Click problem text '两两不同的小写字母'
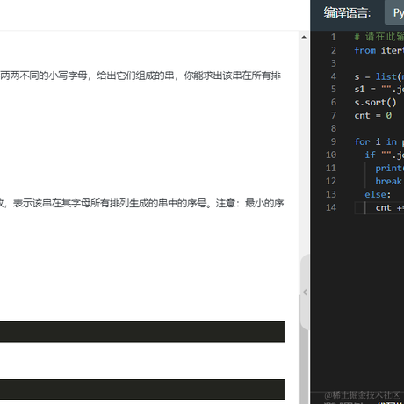This screenshot has height=404, width=404. coord(44,76)
